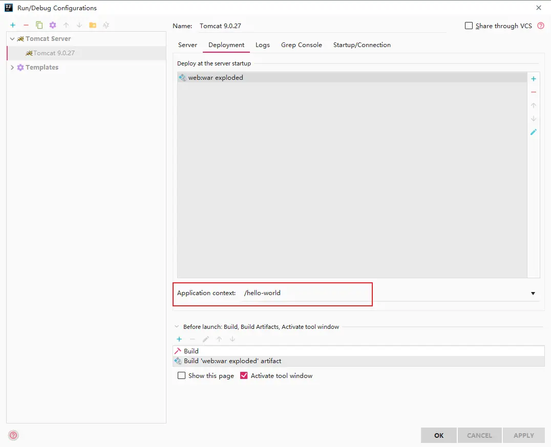Click CANCEL button

[479, 435]
